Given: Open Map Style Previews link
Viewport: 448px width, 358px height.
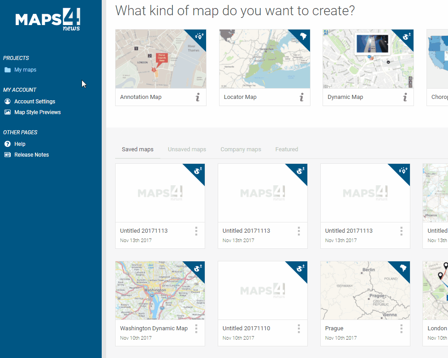Looking at the screenshot, I should coord(38,112).
